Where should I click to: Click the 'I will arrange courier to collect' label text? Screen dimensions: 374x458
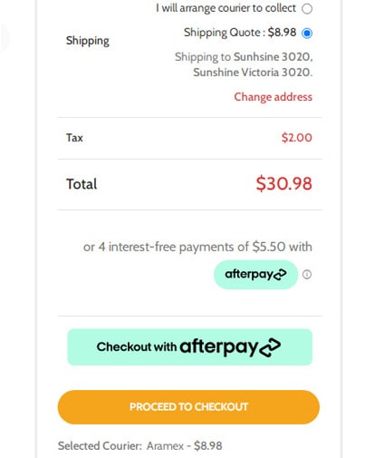point(225,8)
